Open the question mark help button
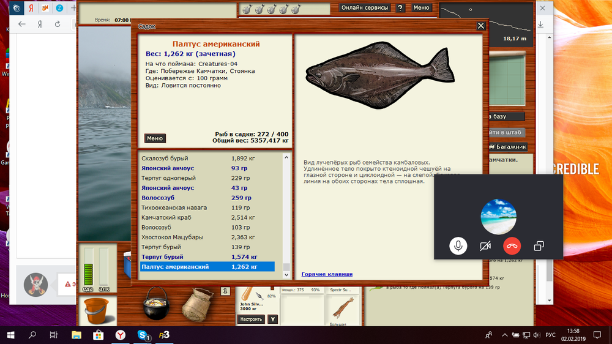 [x=400, y=8]
